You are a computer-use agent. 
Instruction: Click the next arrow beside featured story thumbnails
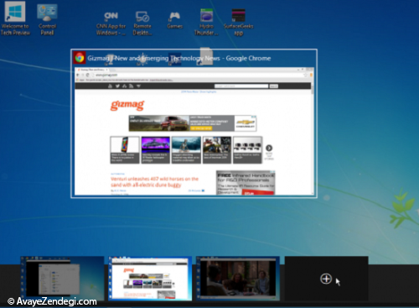[x=269, y=148]
